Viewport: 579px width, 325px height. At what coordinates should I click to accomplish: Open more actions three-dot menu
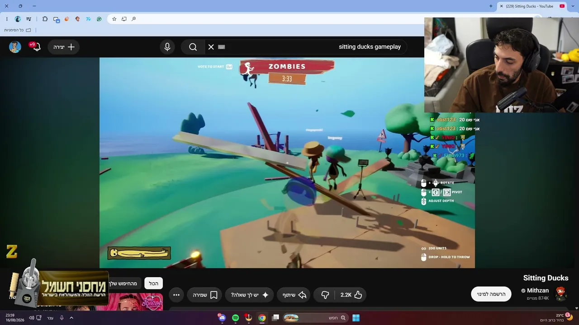pyautogui.click(x=176, y=295)
